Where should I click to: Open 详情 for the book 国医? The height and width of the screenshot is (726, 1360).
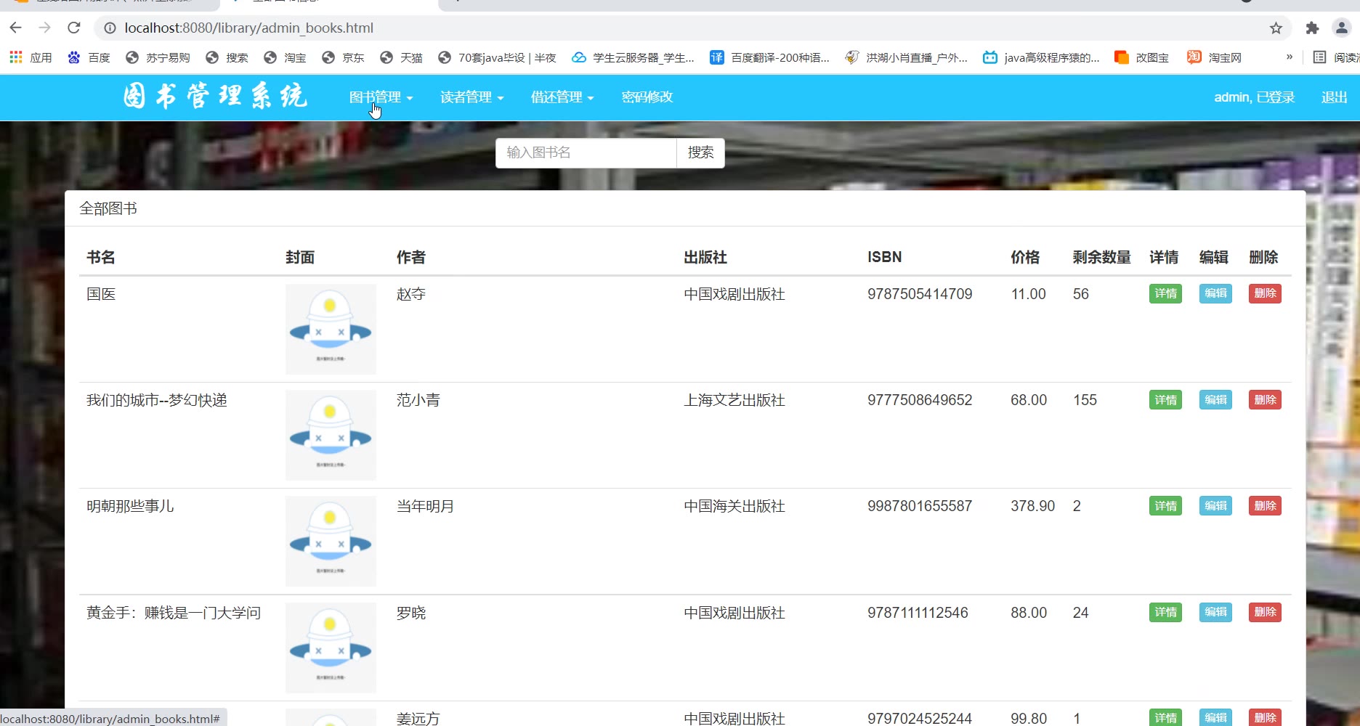(1165, 293)
